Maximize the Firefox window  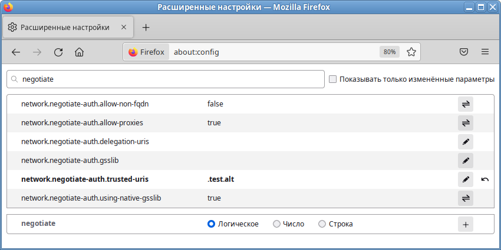coord(480,7)
